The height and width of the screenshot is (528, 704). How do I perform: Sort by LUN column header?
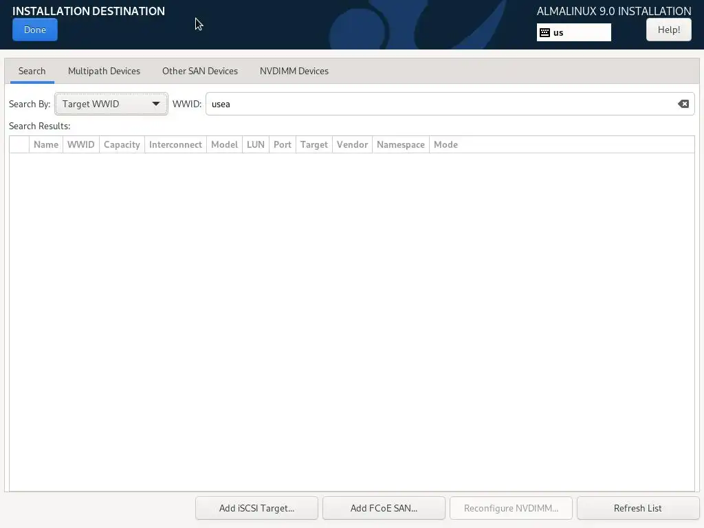pyautogui.click(x=256, y=144)
